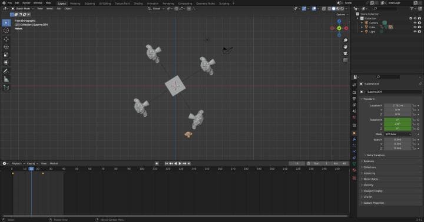
Task: Open the Object properties tab
Action: (x=355, y=133)
